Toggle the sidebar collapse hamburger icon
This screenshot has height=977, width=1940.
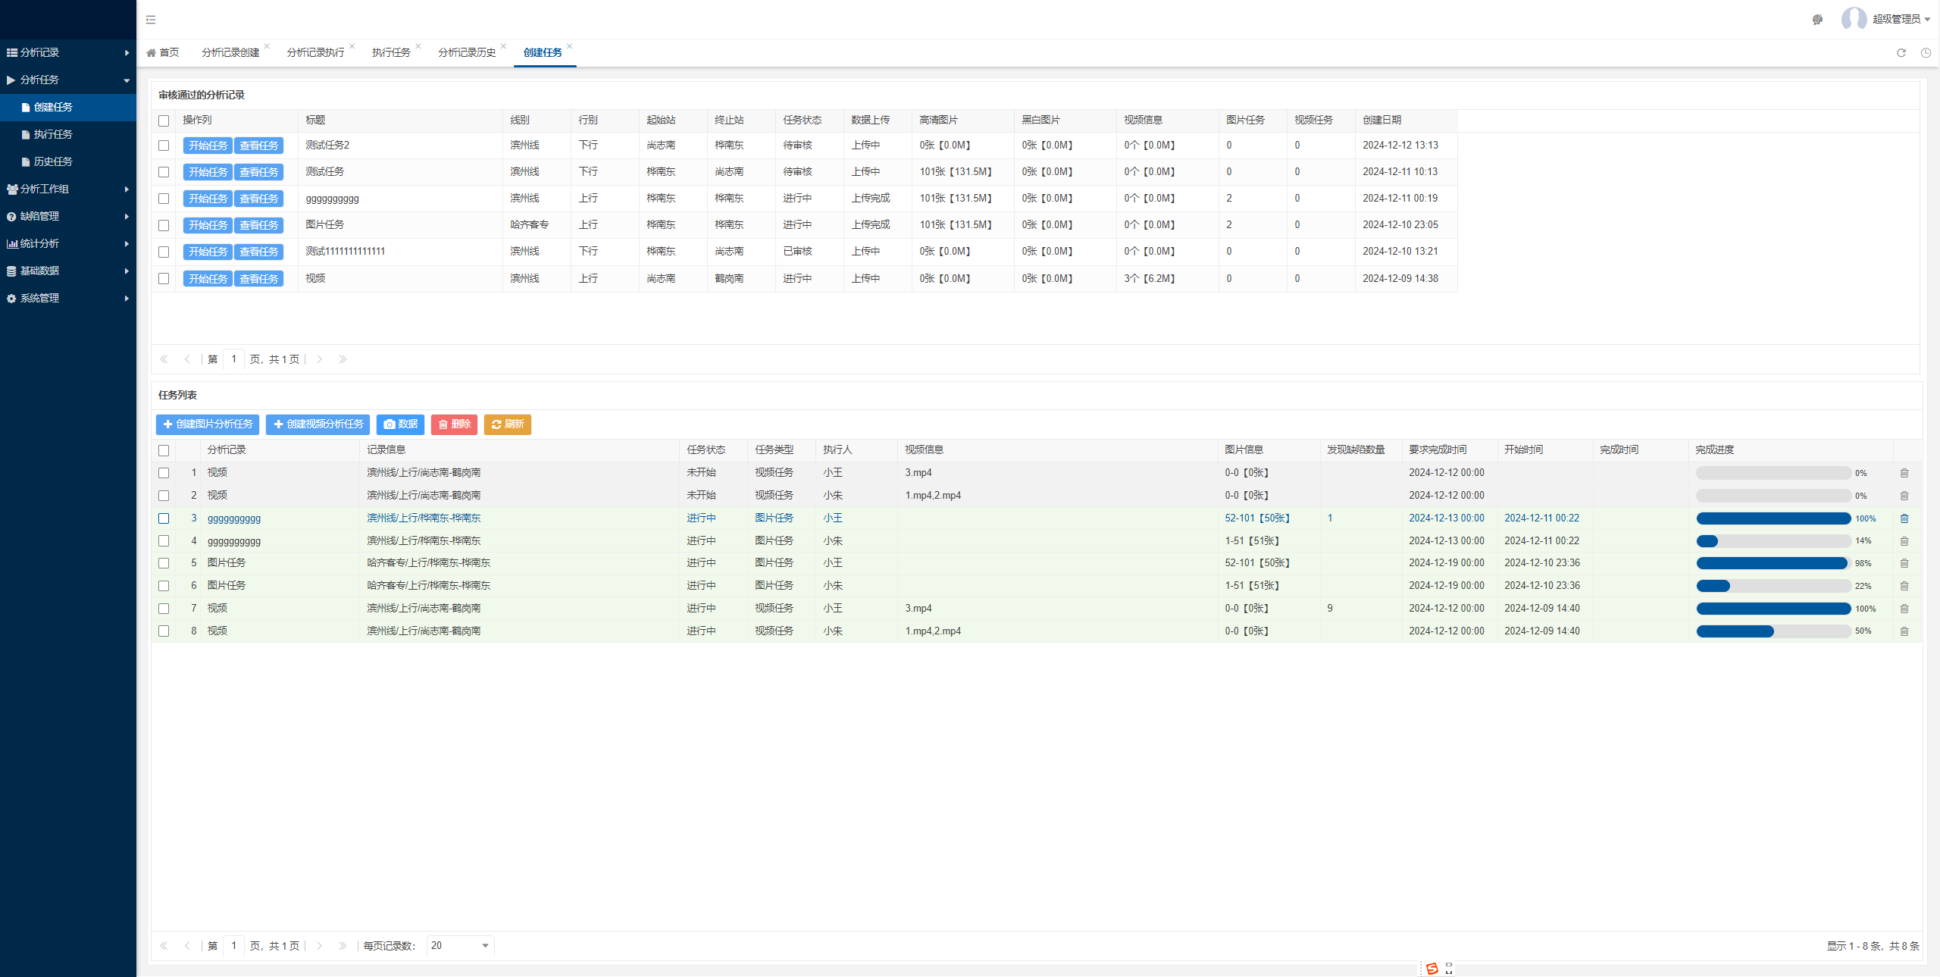click(x=151, y=20)
